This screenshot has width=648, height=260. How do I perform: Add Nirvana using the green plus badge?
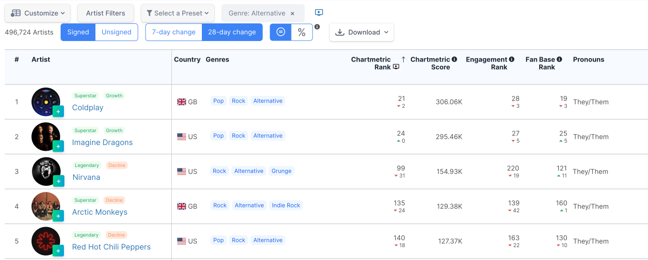click(58, 181)
